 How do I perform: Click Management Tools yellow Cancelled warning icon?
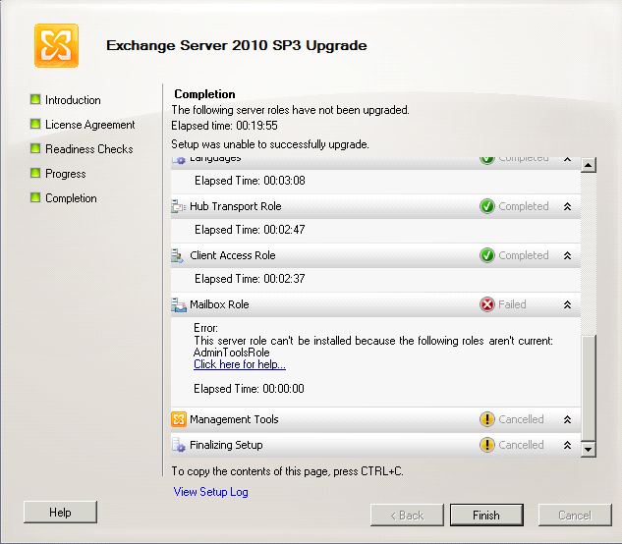[x=487, y=419]
